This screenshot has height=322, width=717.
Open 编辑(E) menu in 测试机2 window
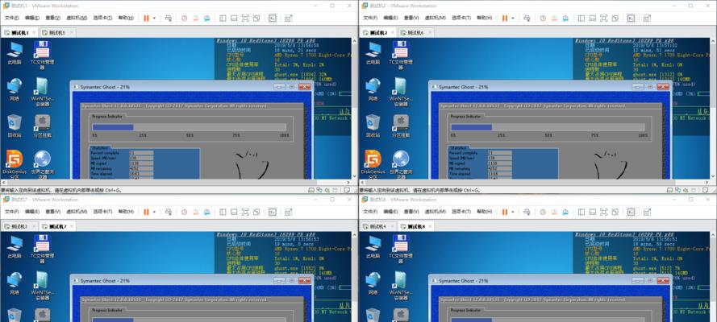pyautogui.click(x=390, y=19)
